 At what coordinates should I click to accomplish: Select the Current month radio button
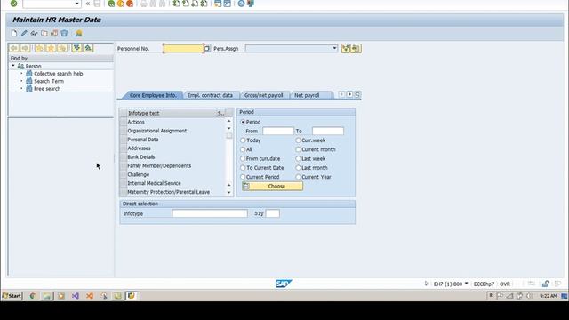click(x=299, y=149)
